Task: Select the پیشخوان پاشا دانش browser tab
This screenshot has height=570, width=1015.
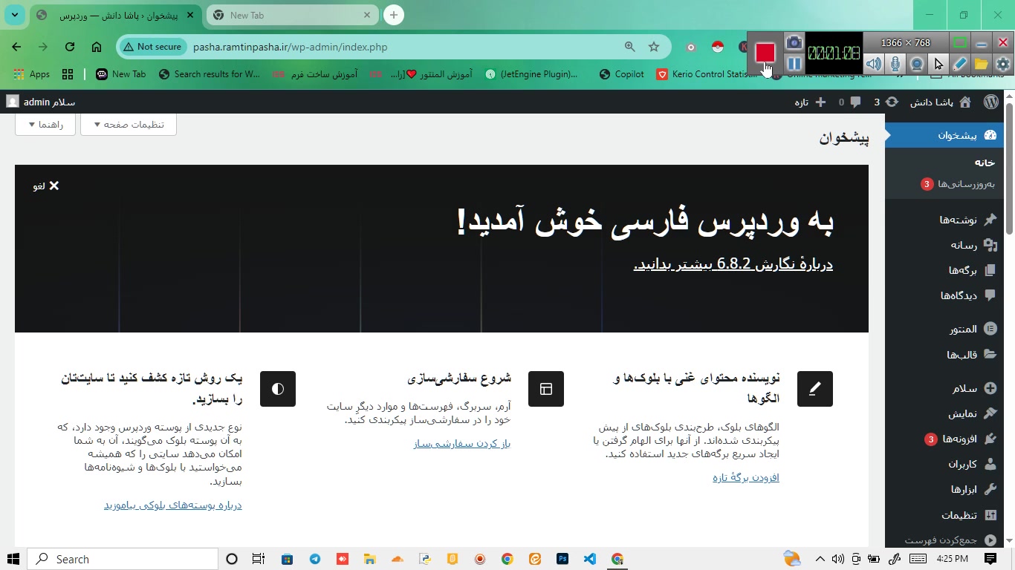Action: [115, 15]
